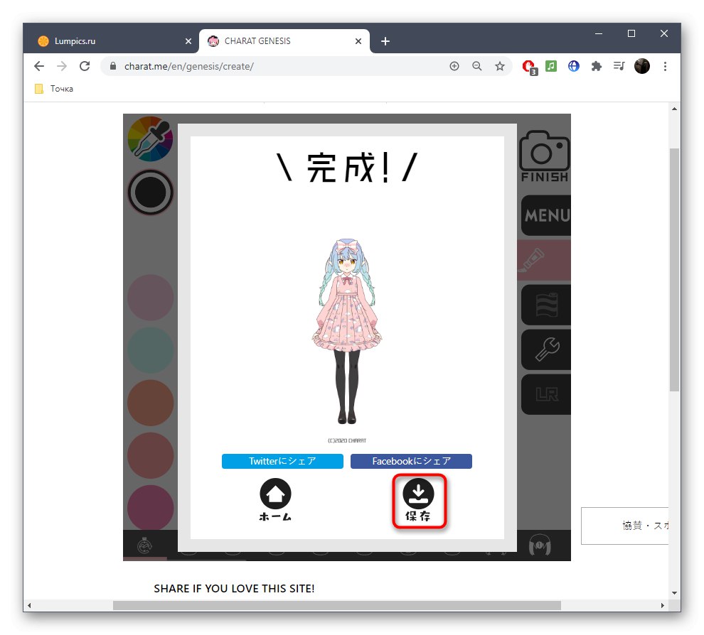
Task: Open the media control playlist icon
Action: (619, 66)
